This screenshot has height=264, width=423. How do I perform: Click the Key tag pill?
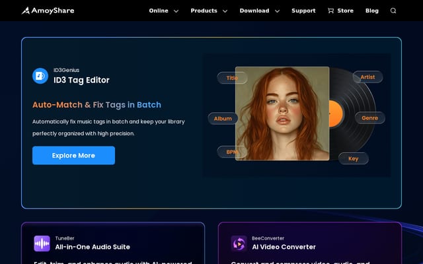pos(354,158)
